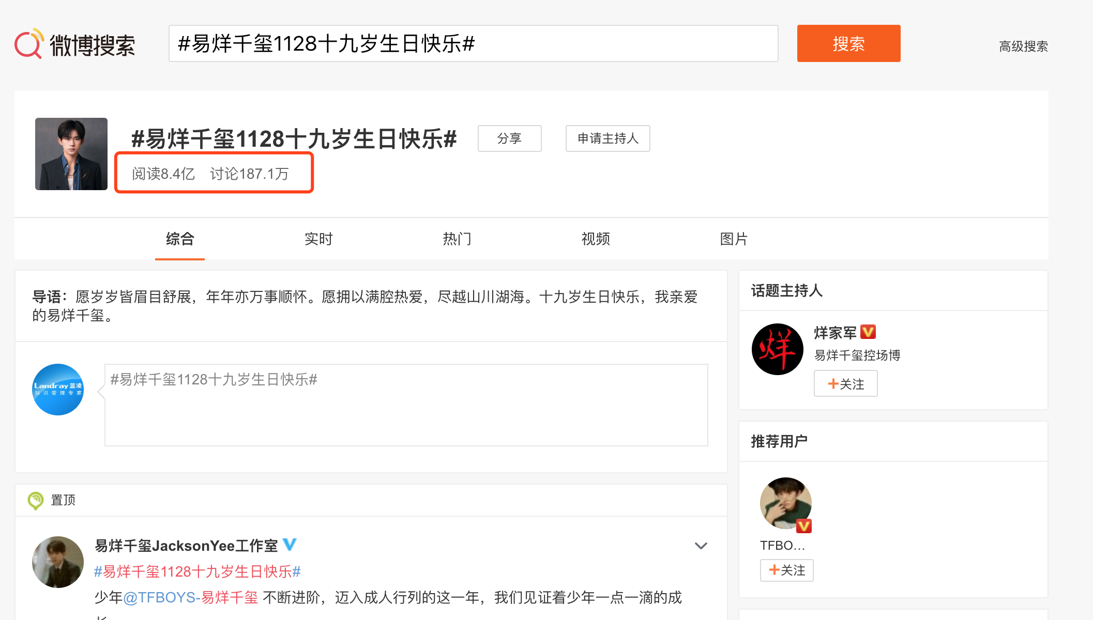Click the gold V badge on TFBO… avatar
This screenshot has width=1093, height=620.
coord(804,526)
